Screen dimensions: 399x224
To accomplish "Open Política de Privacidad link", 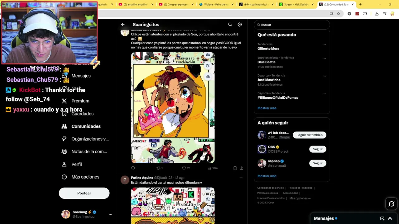I will 300,188.
